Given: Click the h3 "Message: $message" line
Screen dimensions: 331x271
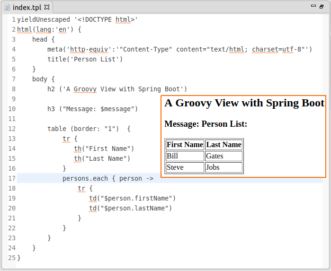Looking at the screenshot, I should click(x=92, y=109).
